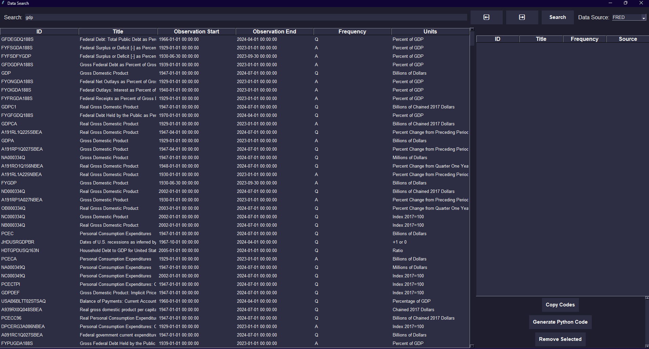Click the Units column header

click(430, 31)
